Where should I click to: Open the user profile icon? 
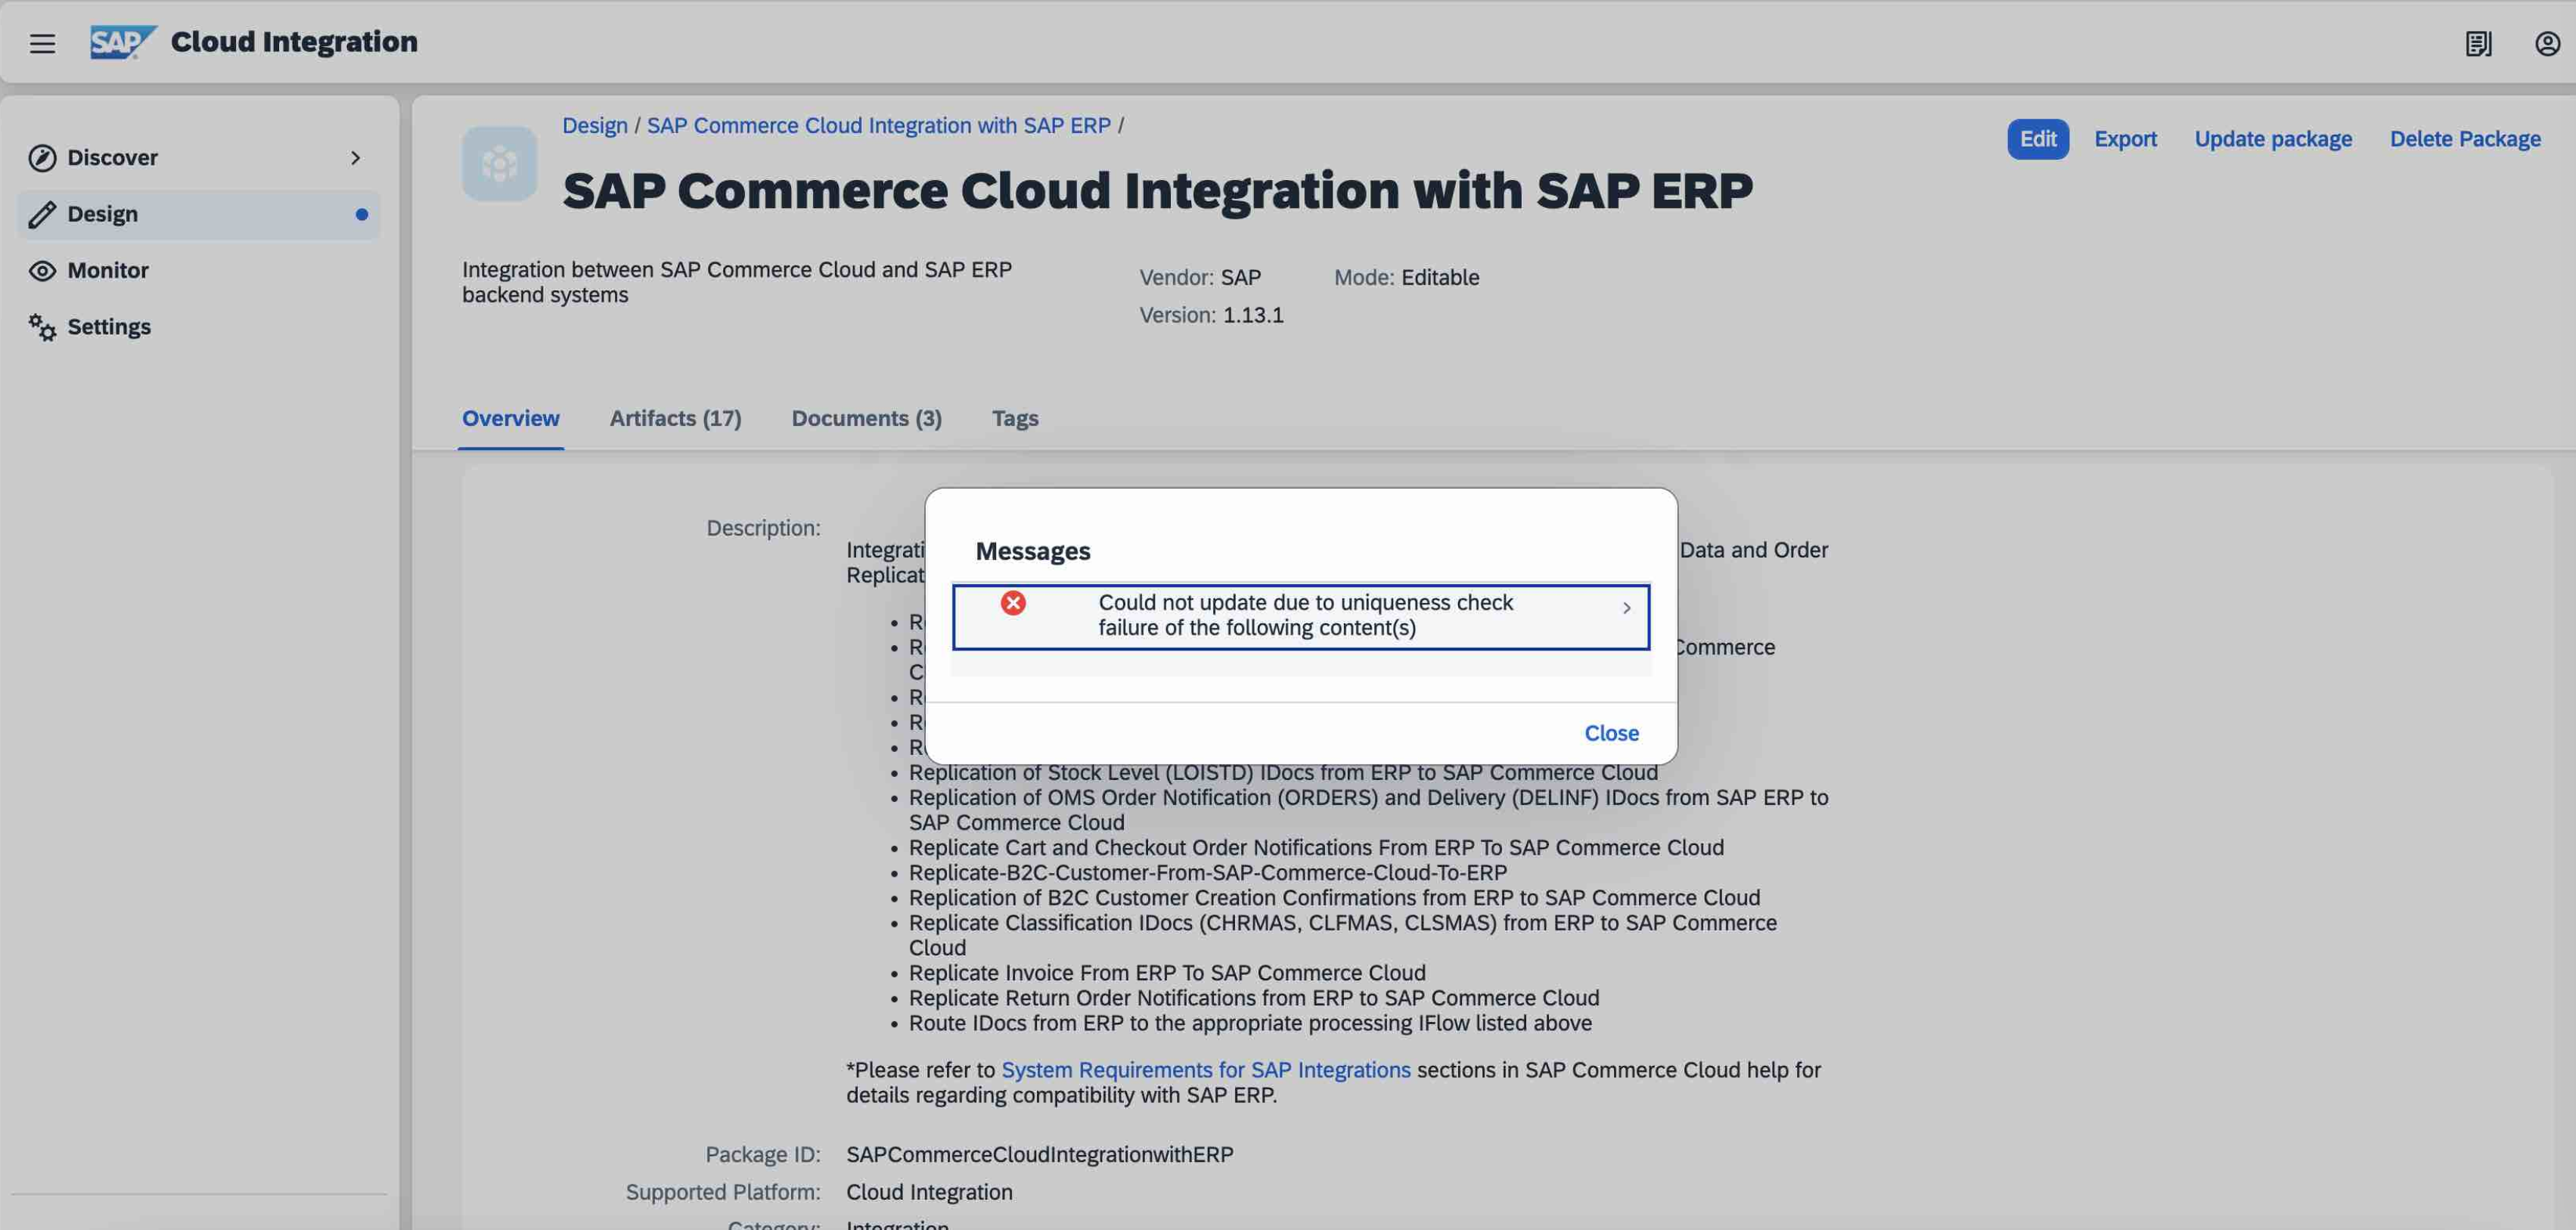tap(2547, 43)
